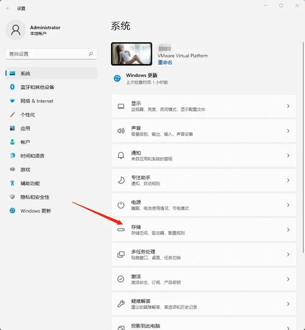Open 蓝牙和其他设备 in sidebar
This screenshot has width=305, height=330.
pyautogui.click(x=51, y=87)
